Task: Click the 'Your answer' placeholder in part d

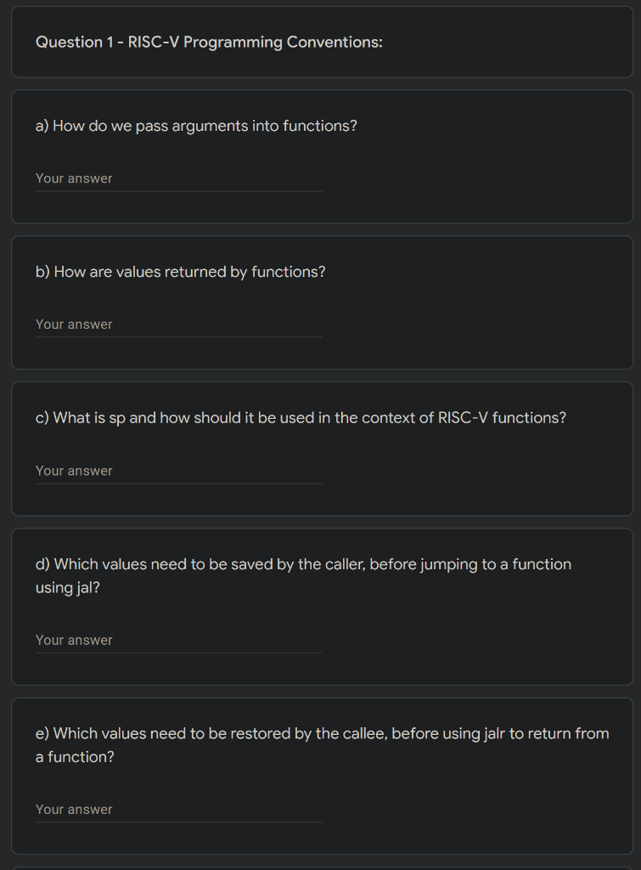Action: 73,640
